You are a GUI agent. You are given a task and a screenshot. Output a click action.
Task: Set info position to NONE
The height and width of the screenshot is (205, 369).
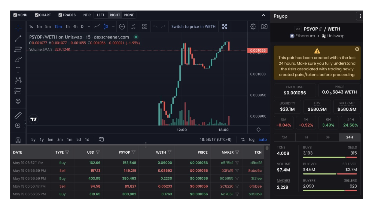pos(129,15)
